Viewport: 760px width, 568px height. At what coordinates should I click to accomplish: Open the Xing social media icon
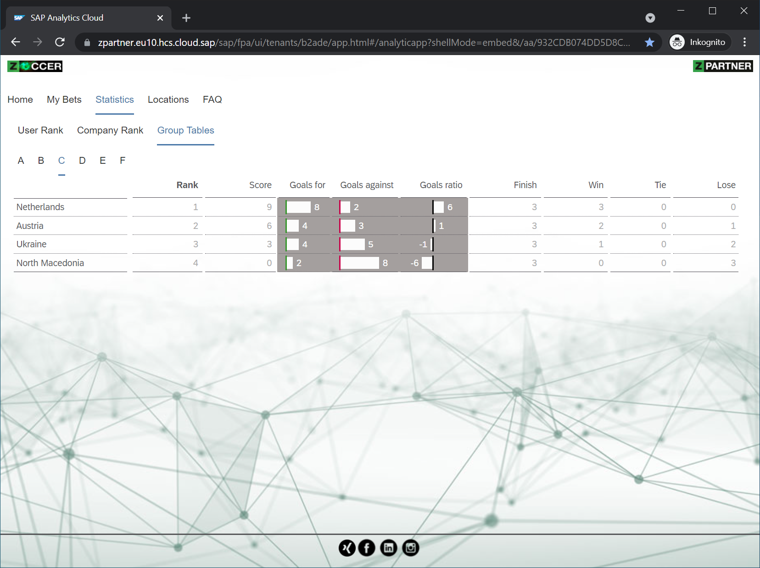pyautogui.click(x=347, y=548)
